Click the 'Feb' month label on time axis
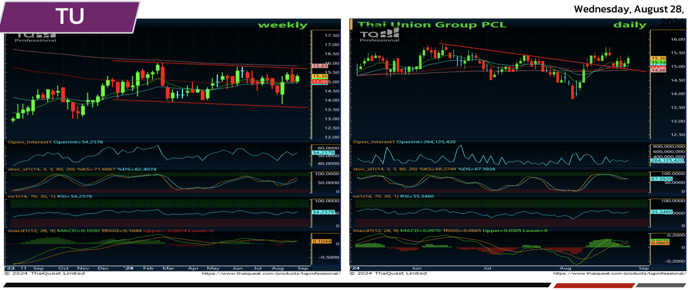This screenshot has width=688, height=290. pos(147,268)
